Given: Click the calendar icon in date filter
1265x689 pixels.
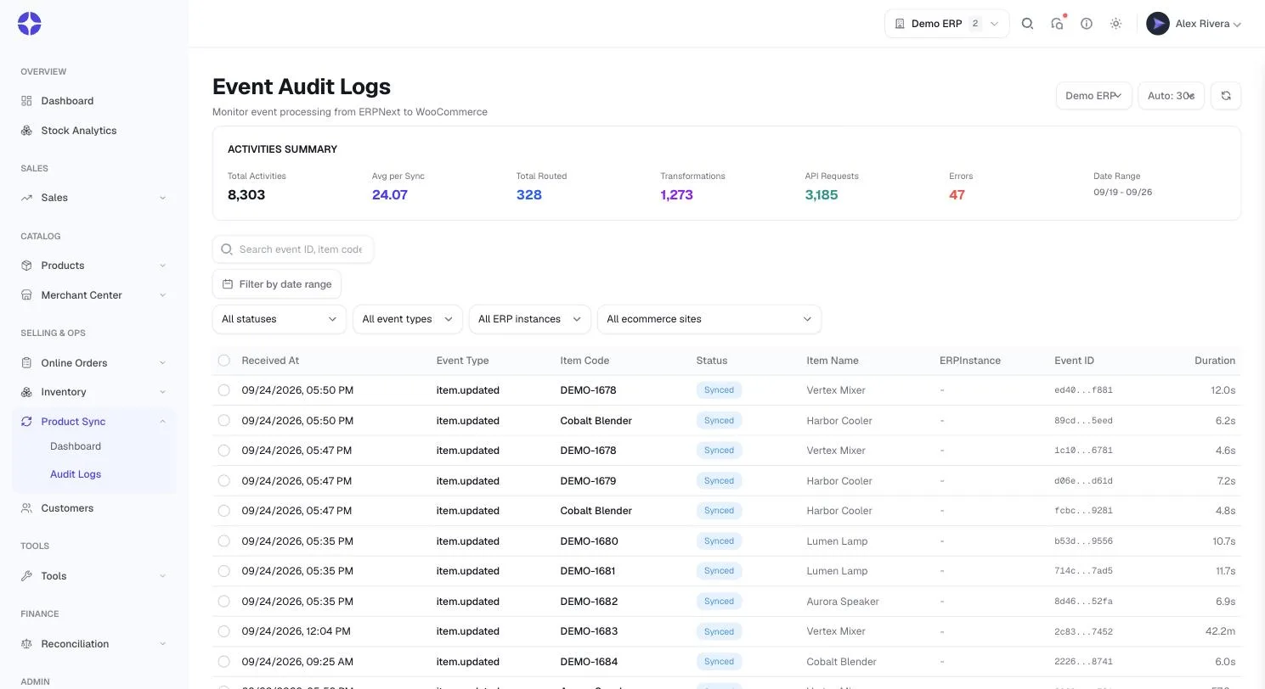Looking at the screenshot, I should coord(228,284).
